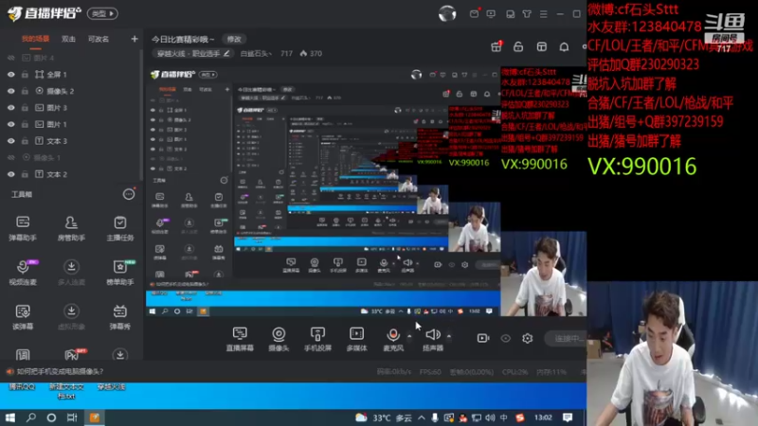Open Windows notification center icon

coord(568,417)
